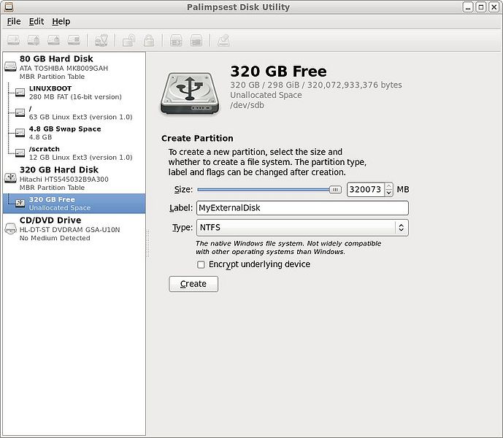Select the 63 GB Linux Ext3 root partition
The width and height of the screenshot is (503, 438).
pyautogui.click(x=74, y=112)
